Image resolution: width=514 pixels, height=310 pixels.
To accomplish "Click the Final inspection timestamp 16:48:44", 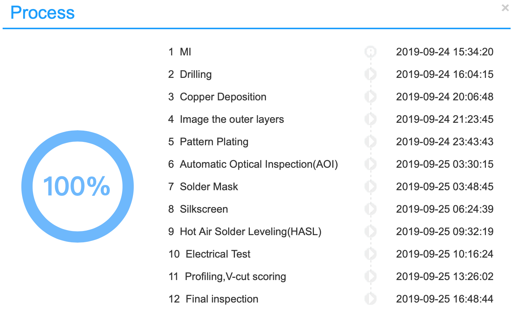I will [445, 299].
